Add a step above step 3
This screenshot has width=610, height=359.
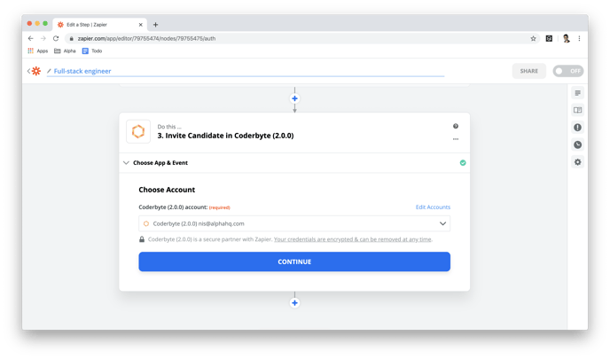point(294,98)
